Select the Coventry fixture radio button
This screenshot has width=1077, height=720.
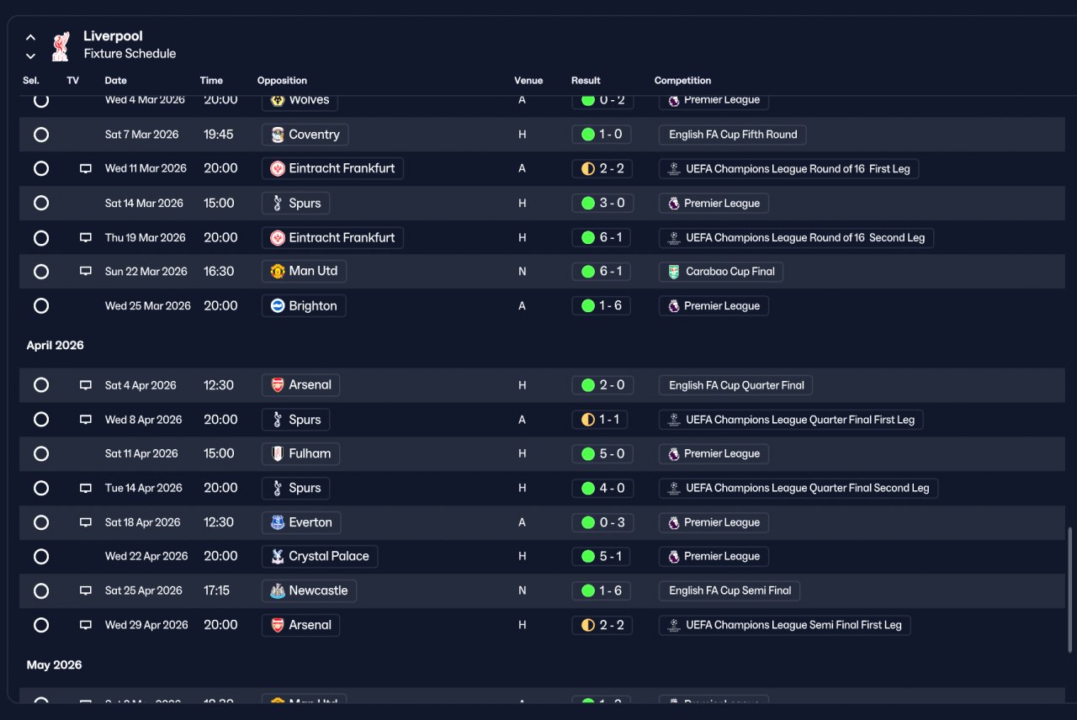click(x=41, y=135)
